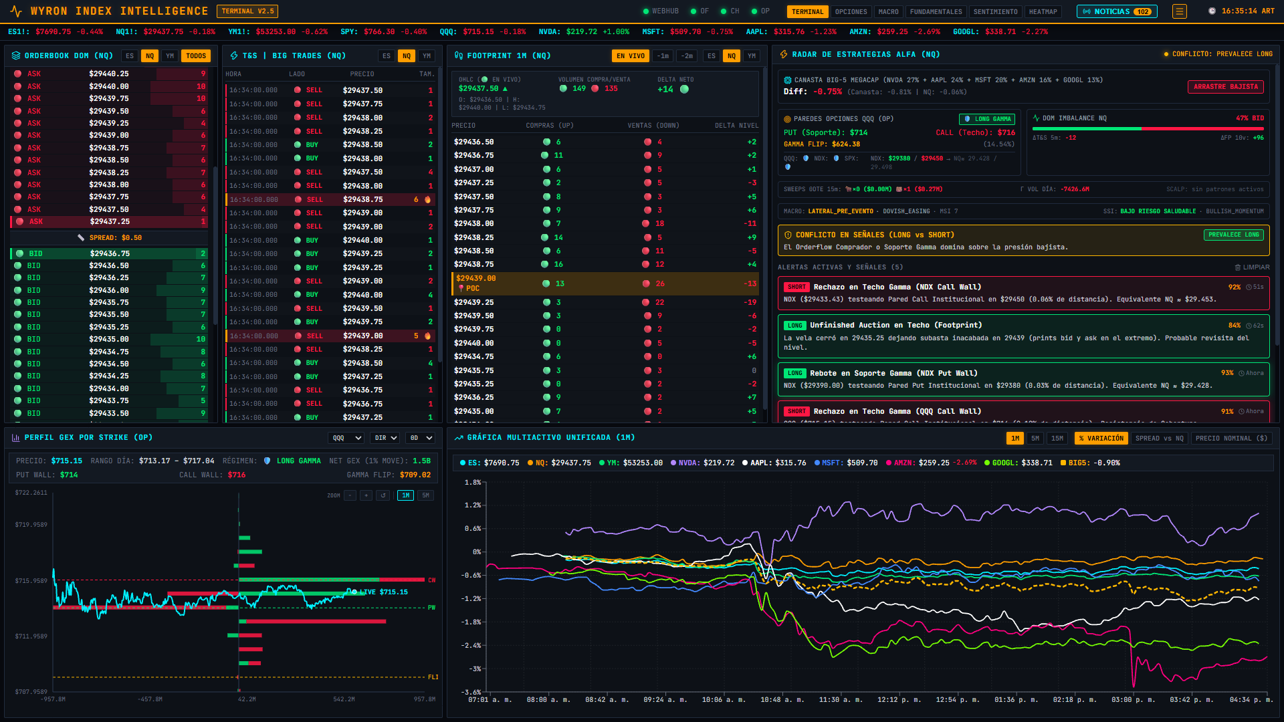1284x722 pixels.
Task: Click the BIG5 orange swatch in chart legend
Action: coord(1063,463)
